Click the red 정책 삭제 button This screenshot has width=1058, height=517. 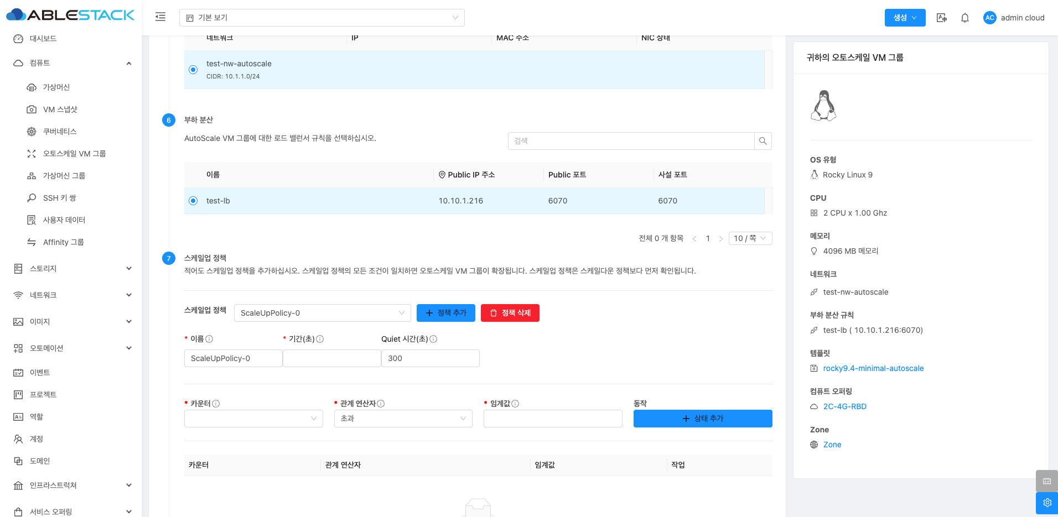tap(510, 313)
